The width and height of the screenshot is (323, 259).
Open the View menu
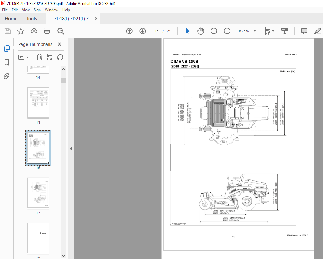point(26,10)
